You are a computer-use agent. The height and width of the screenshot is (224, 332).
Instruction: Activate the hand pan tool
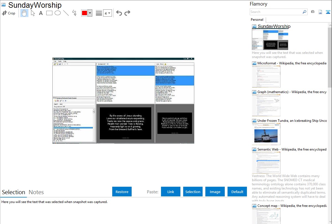click(24, 13)
